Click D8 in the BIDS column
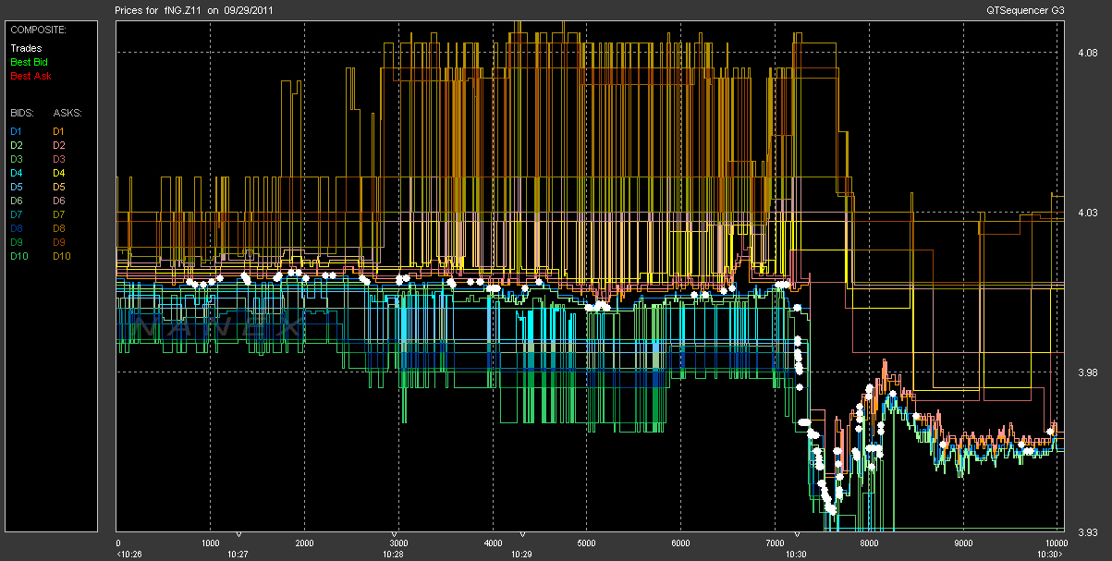The image size is (1112, 561). pos(16,228)
